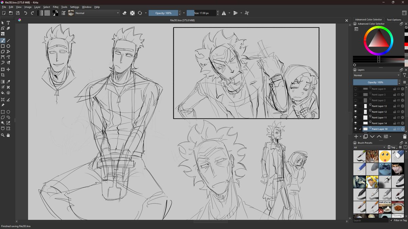Viewport: 408px width, 229px height.
Task: Create a new document from toolbar
Action: click(3, 13)
